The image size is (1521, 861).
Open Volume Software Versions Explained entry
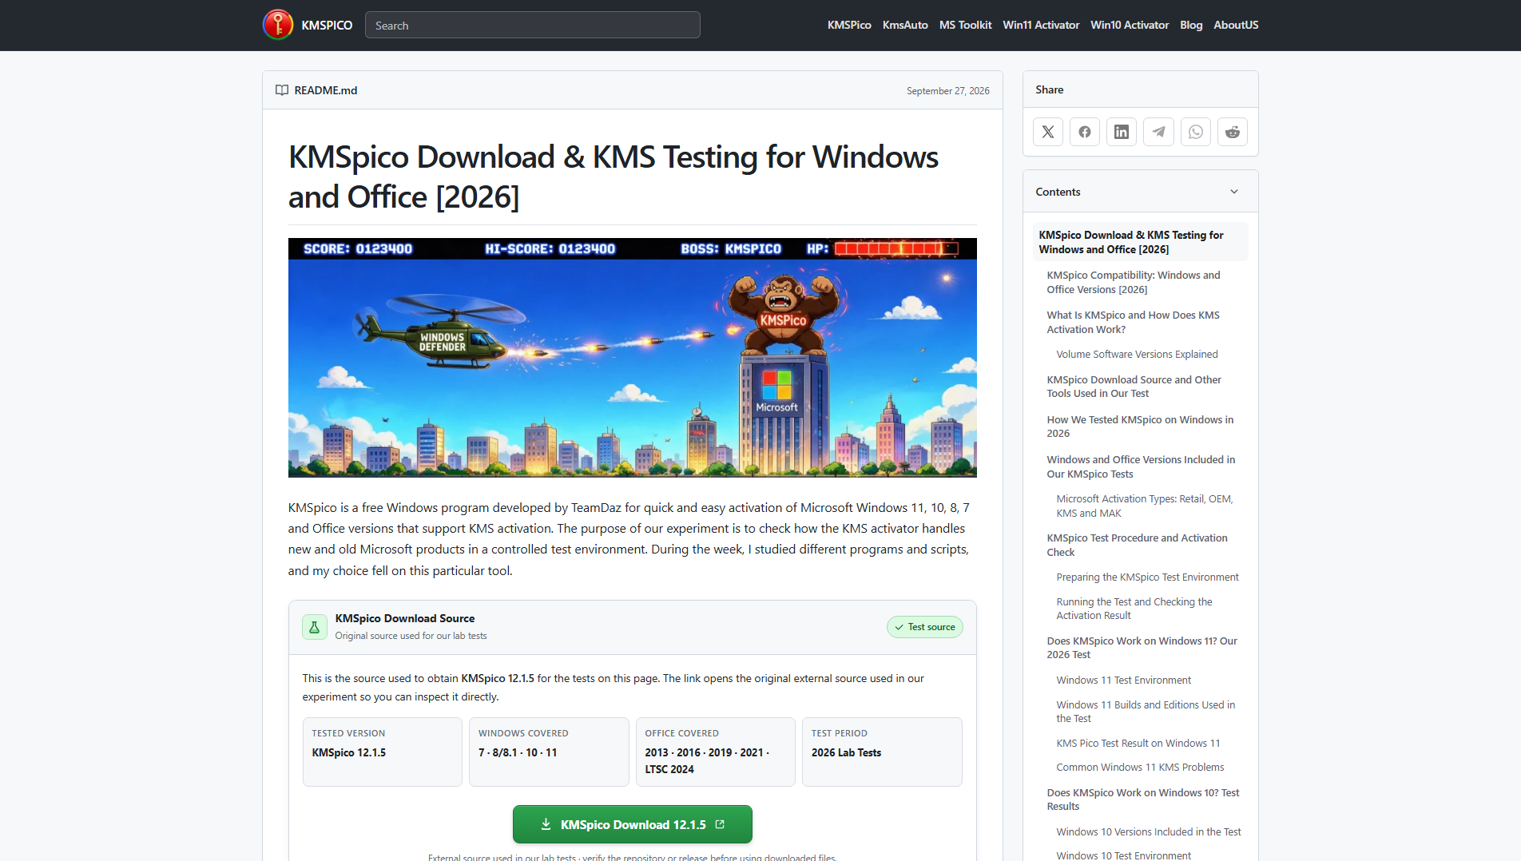tap(1137, 354)
